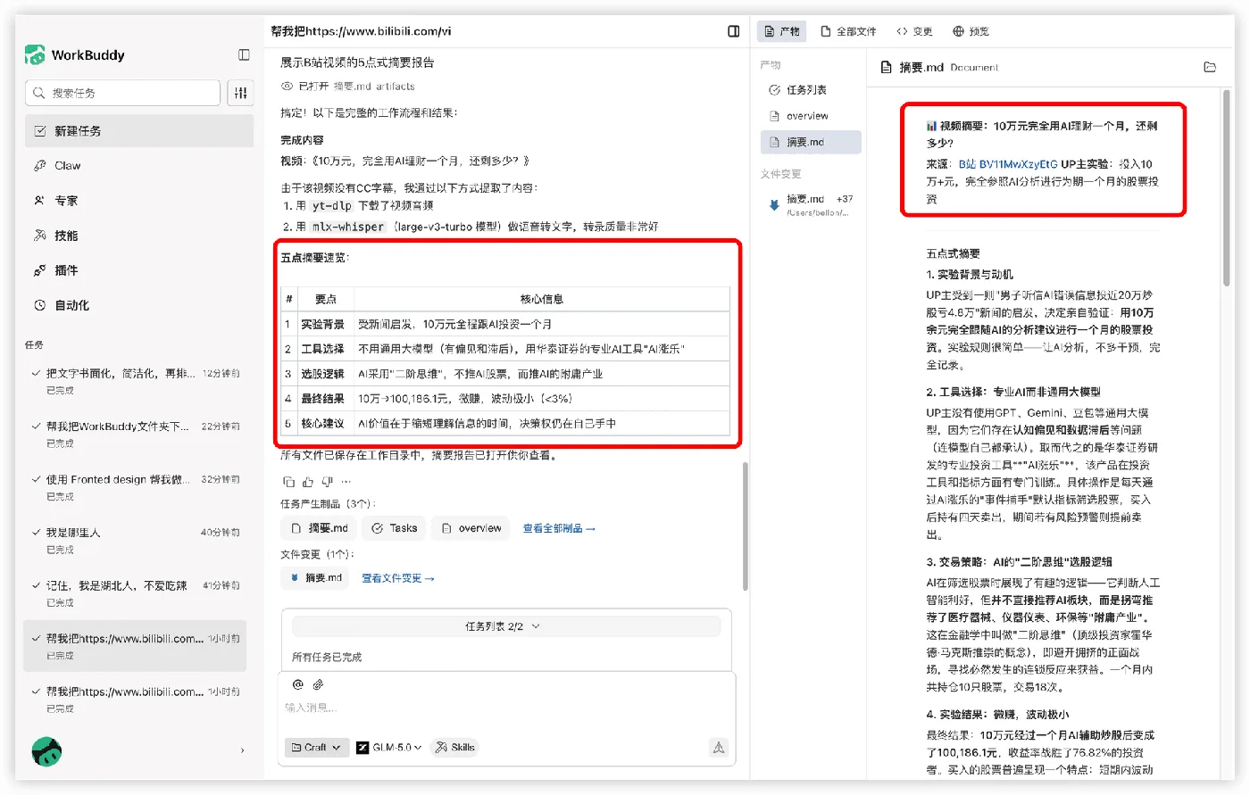
Task: Open the overview artifact chip in chat
Action: pos(471,528)
